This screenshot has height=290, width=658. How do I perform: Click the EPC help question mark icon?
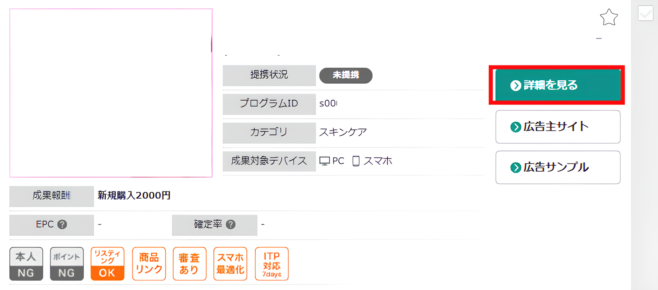pos(62,224)
